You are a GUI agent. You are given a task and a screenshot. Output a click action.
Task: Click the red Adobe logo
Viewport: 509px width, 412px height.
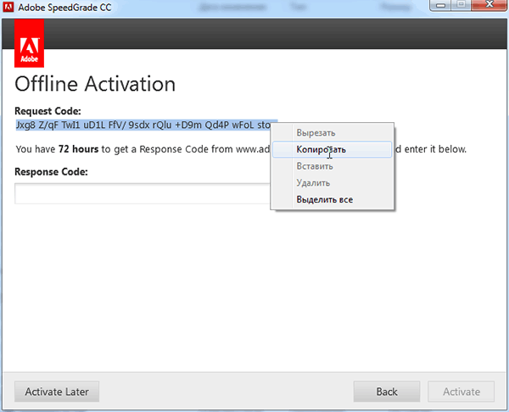[29, 43]
